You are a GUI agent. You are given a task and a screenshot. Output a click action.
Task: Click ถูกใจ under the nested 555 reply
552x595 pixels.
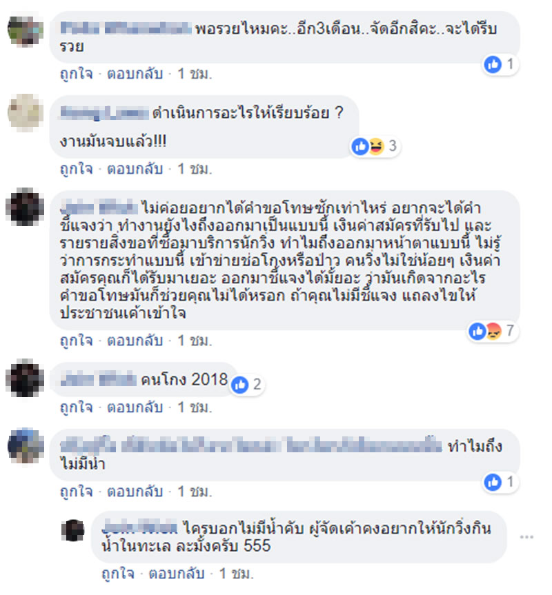[x=118, y=574]
